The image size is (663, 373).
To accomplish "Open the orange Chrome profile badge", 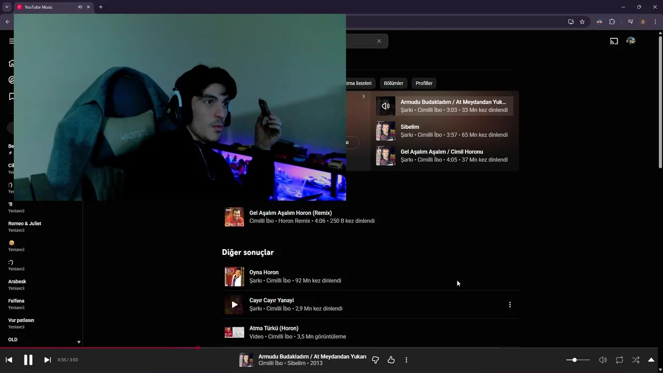I will [643, 22].
